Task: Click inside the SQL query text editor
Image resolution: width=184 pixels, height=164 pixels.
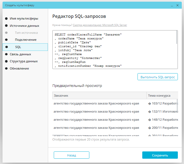Action: [x=115, y=50]
